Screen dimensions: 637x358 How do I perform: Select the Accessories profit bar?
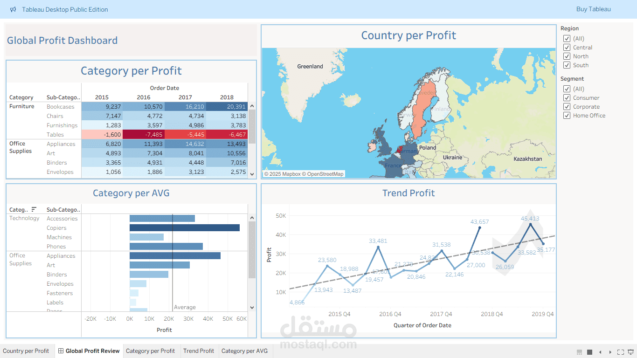pos(162,219)
